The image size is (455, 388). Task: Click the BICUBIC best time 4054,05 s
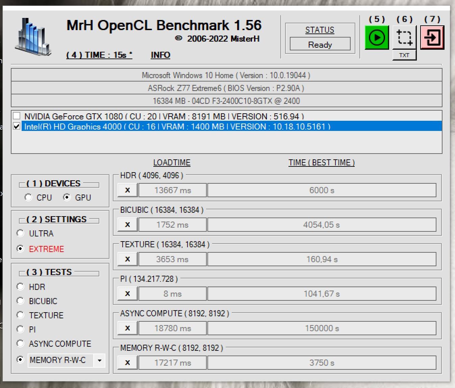coord(322,225)
